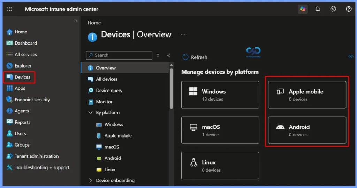The height and width of the screenshot is (188, 357).
Task: Open the help question mark
Action: tap(349, 9)
